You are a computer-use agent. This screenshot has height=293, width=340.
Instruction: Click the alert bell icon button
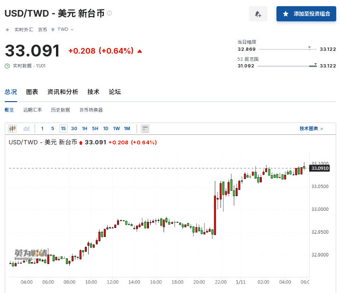258,14
